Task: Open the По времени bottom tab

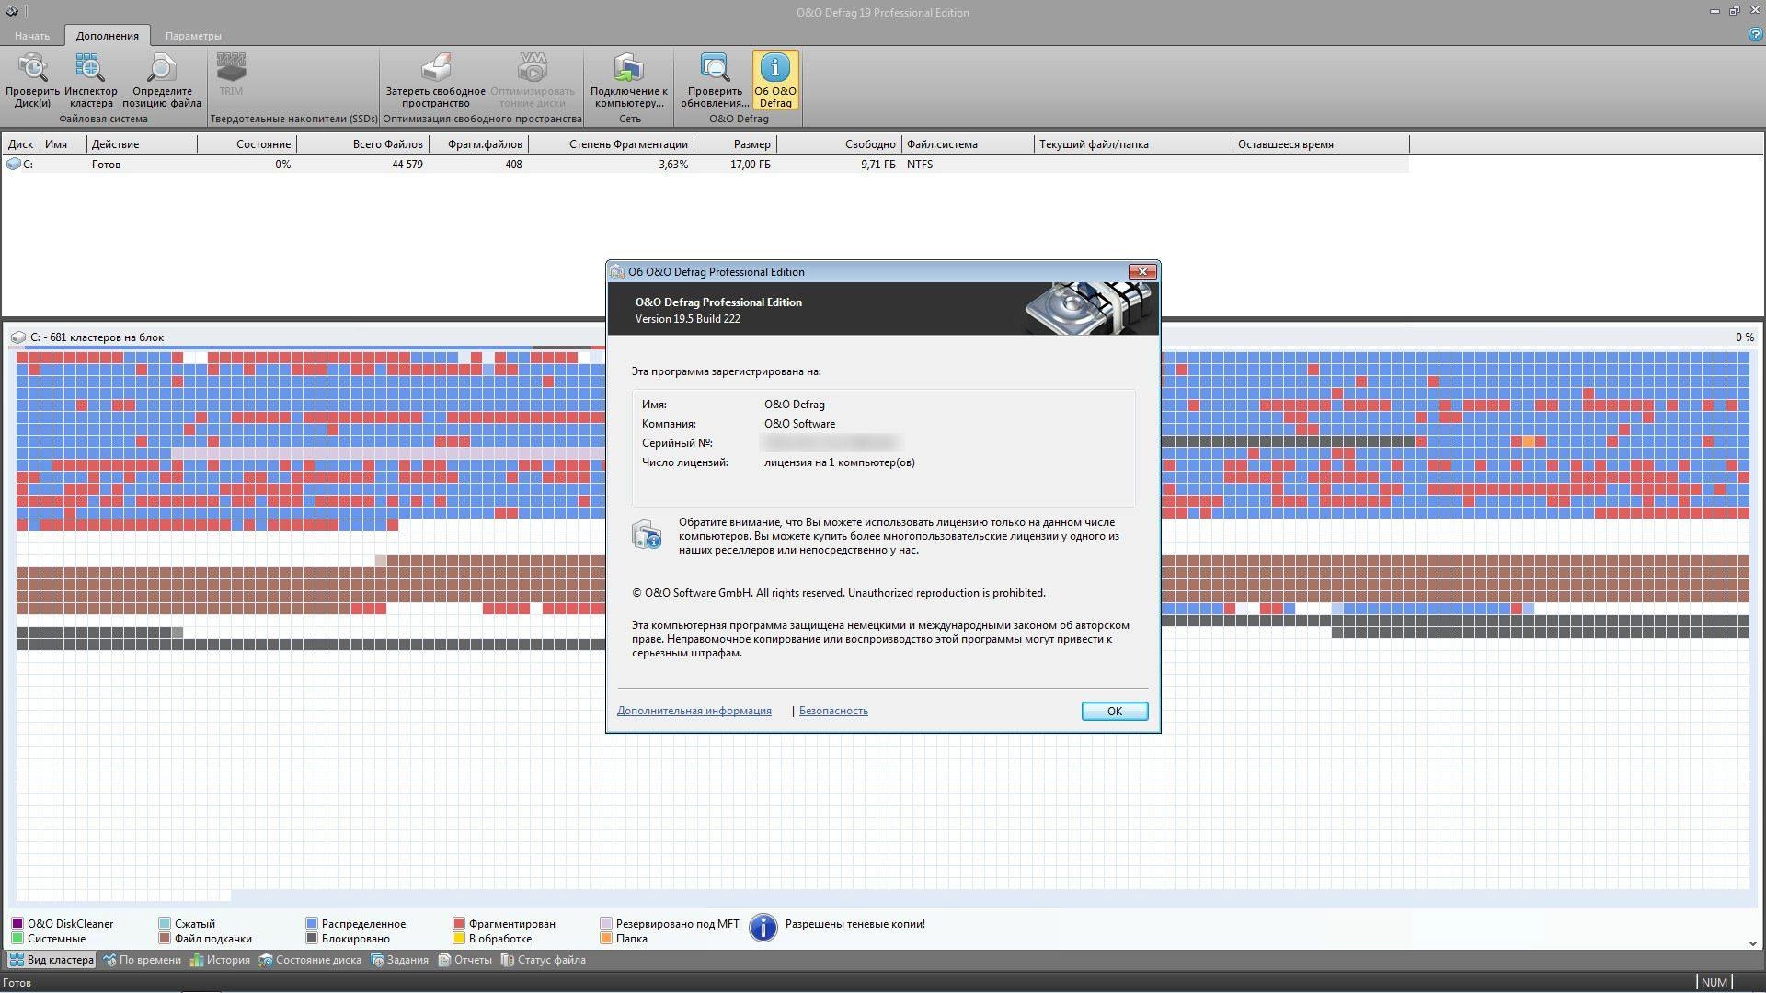Action: (143, 960)
